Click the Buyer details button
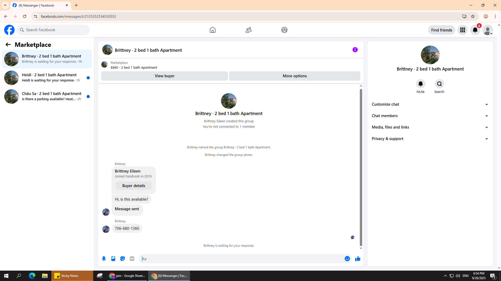This screenshot has height=281, width=501. [134, 186]
